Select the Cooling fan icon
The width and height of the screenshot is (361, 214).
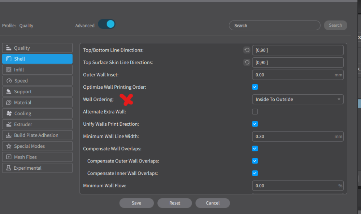[9, 113]
